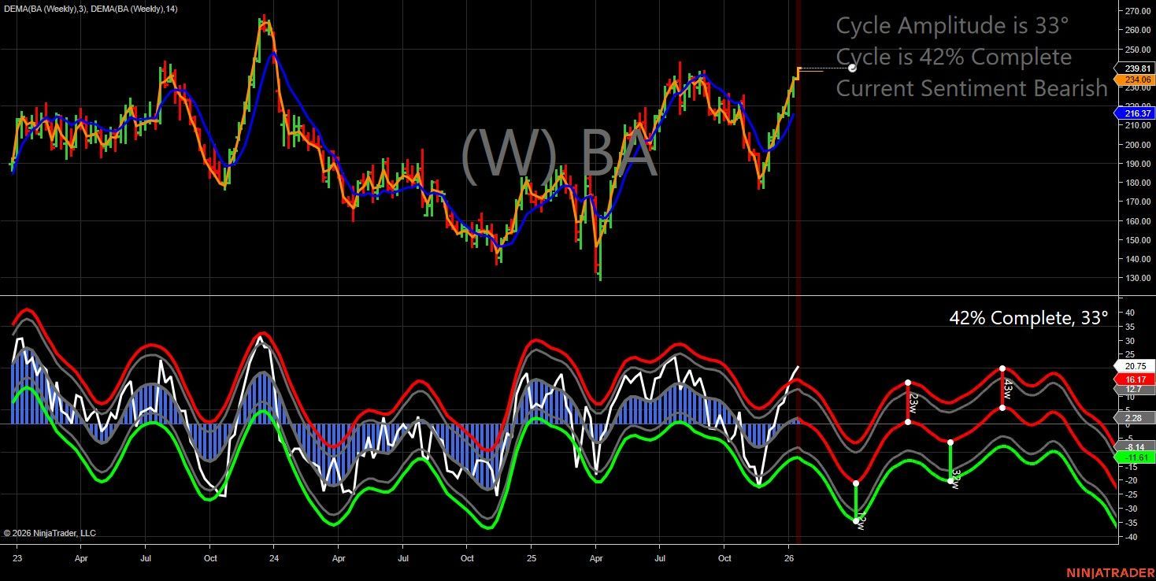Select the bottom dot of the 43w cycle line

click(1002, 408)
